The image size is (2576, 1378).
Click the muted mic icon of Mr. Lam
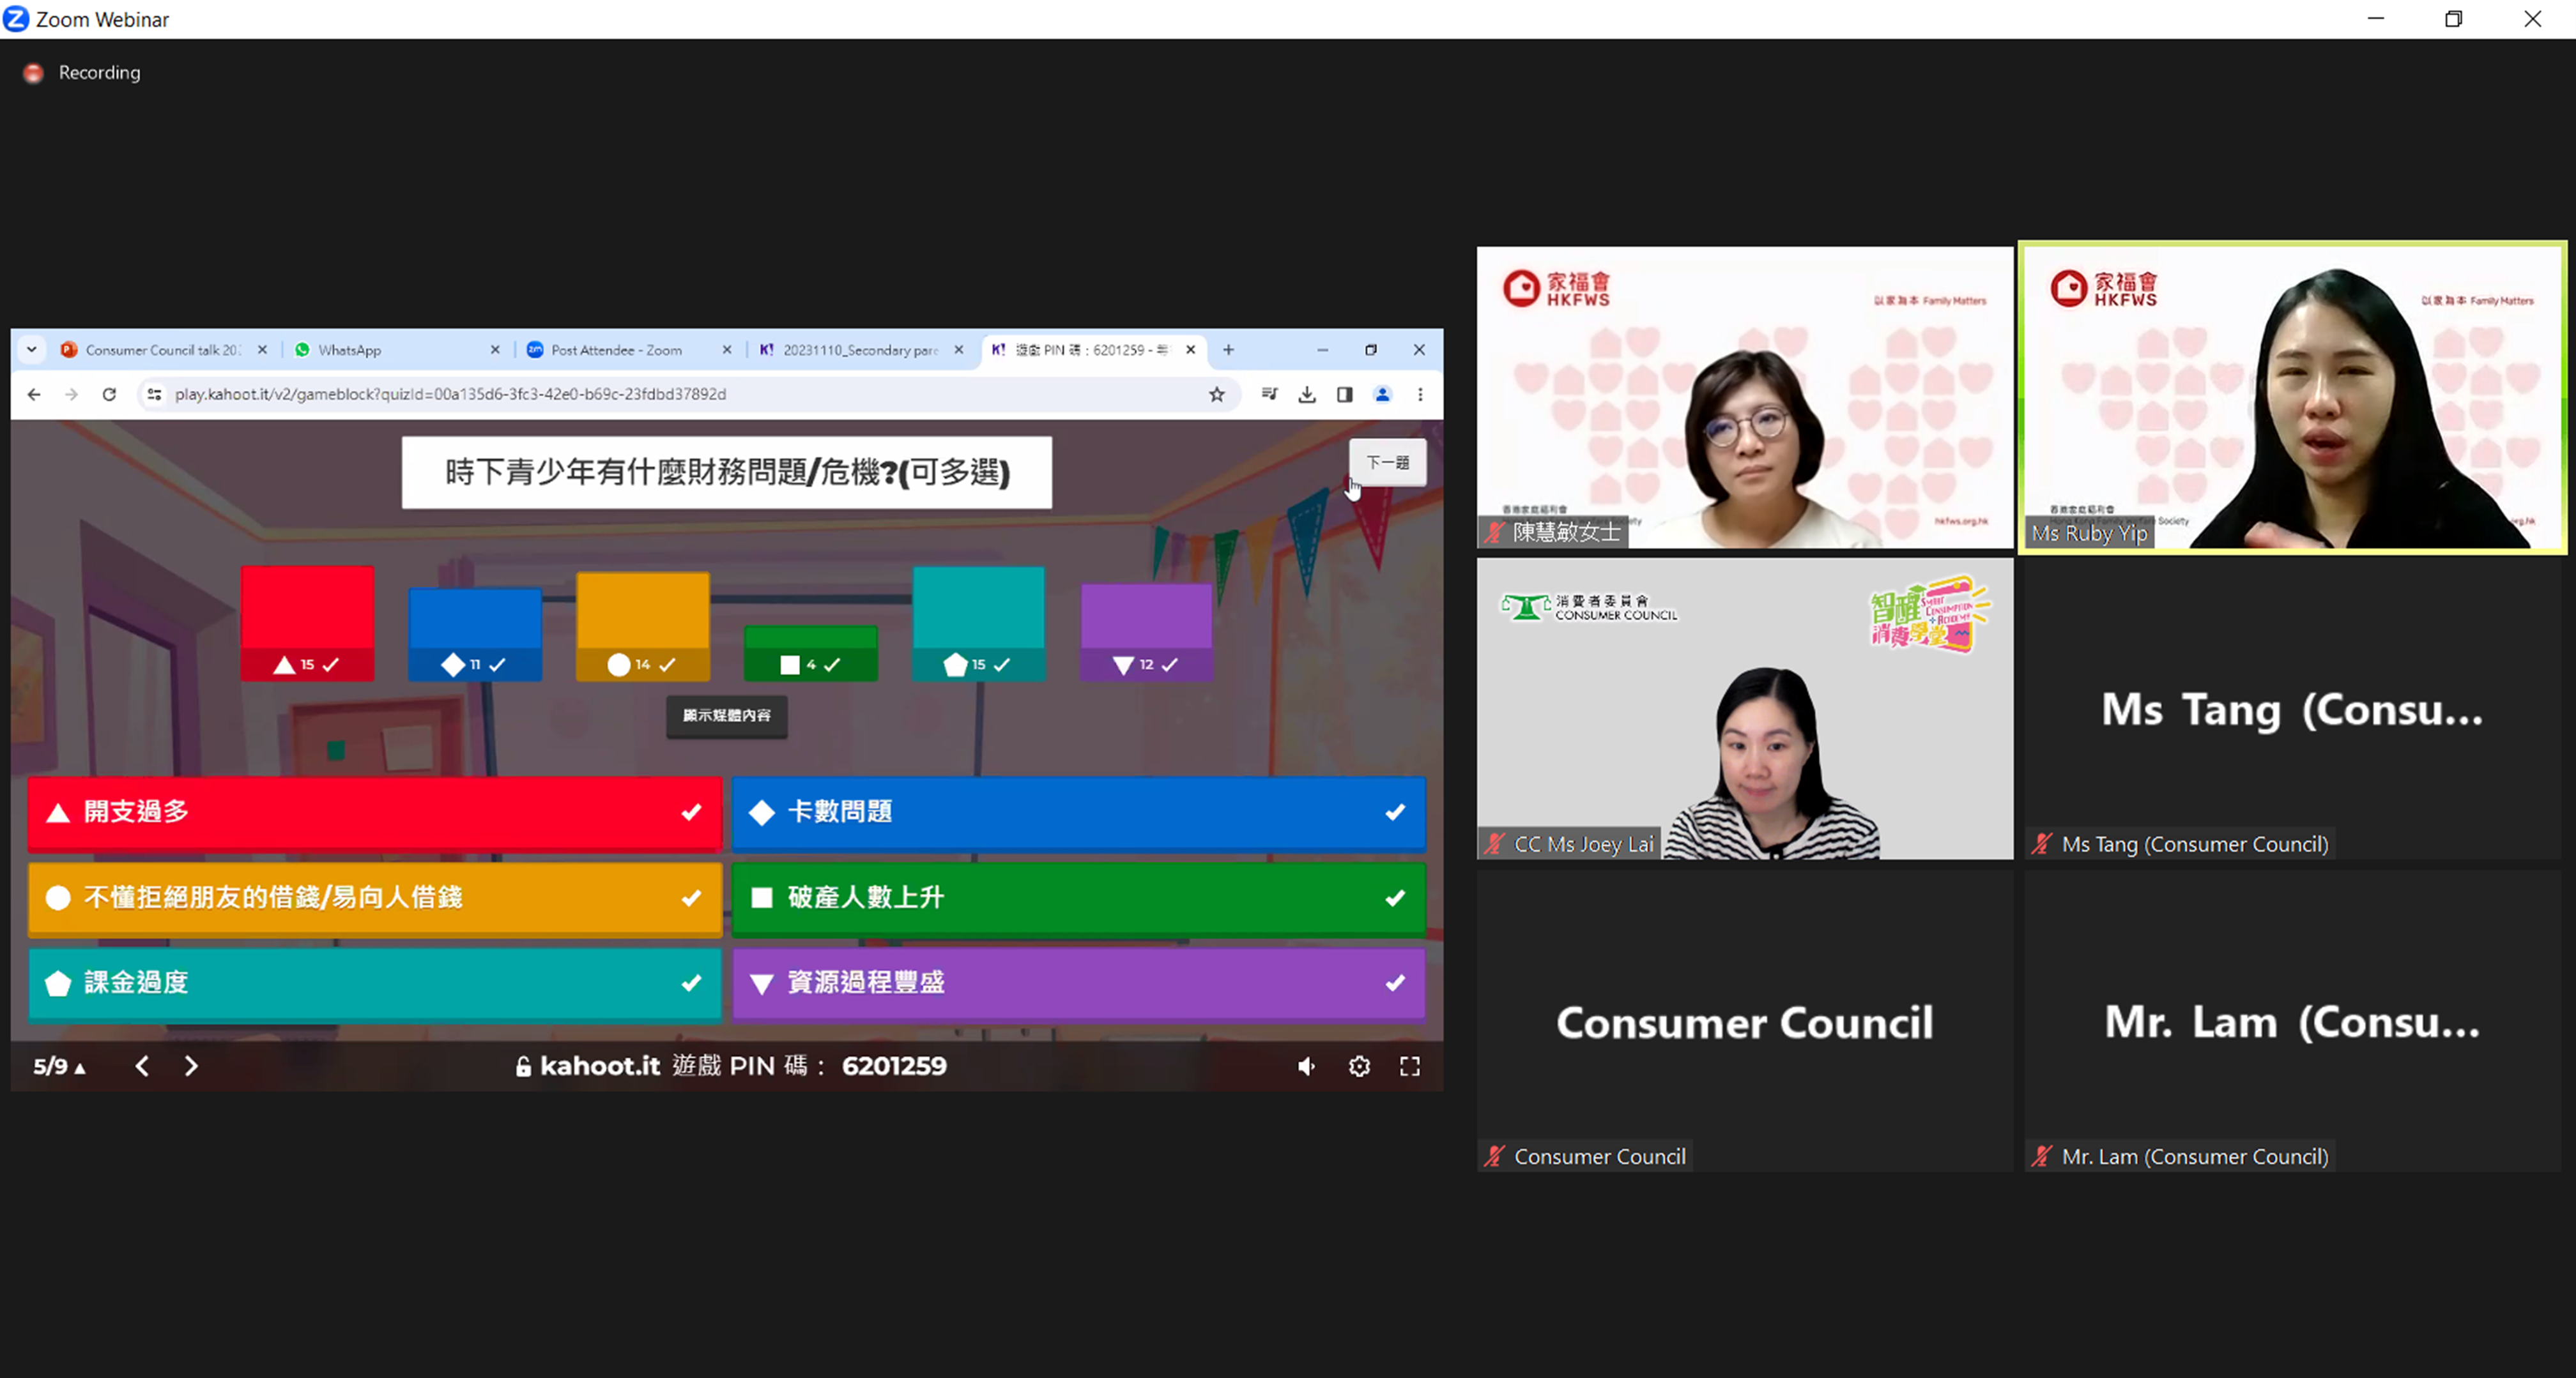(2041, 1157)
